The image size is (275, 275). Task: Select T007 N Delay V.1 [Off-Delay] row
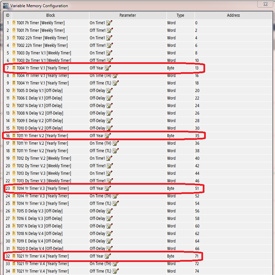[x=138, y=106]
